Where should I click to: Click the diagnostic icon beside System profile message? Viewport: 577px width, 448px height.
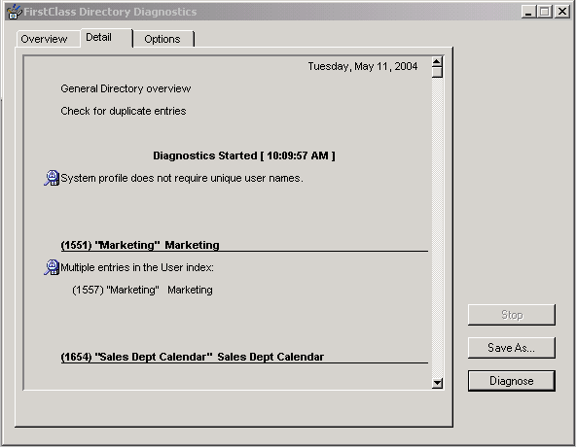[52, 178]
